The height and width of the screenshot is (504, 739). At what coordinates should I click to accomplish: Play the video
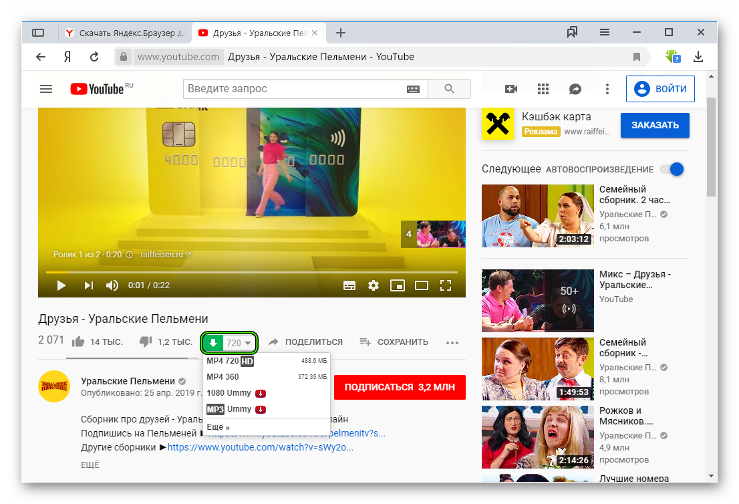pos(61,285)
